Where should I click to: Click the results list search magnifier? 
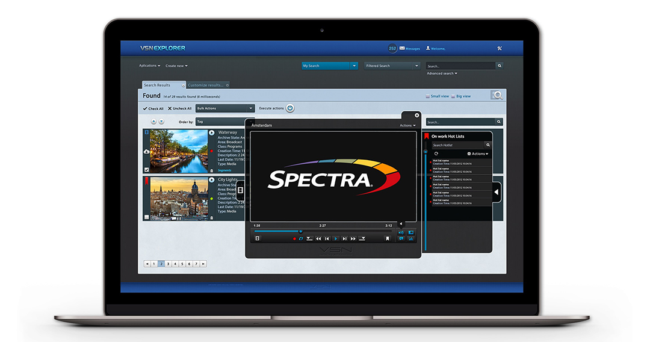click(x=499, y=122)
